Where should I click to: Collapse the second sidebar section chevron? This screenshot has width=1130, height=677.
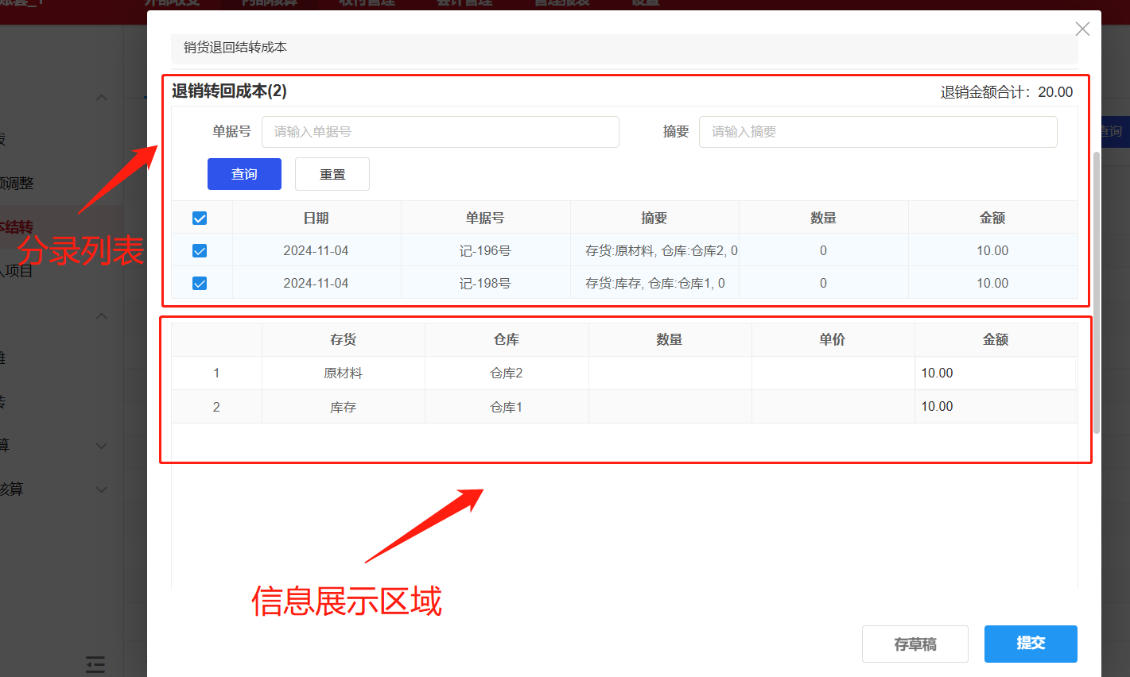click(101, 316)
